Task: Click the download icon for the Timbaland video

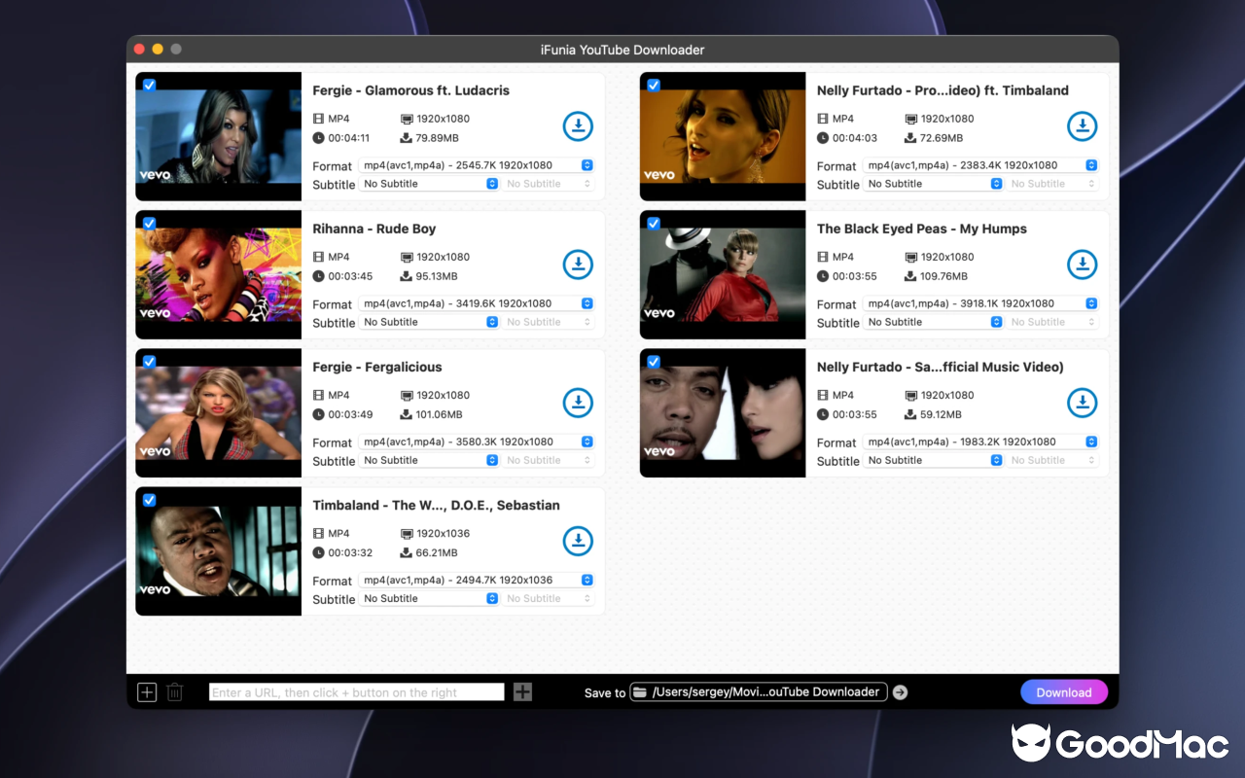Action: click(578, 541)
